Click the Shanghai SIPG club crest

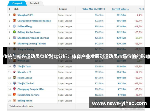point(14,15)
